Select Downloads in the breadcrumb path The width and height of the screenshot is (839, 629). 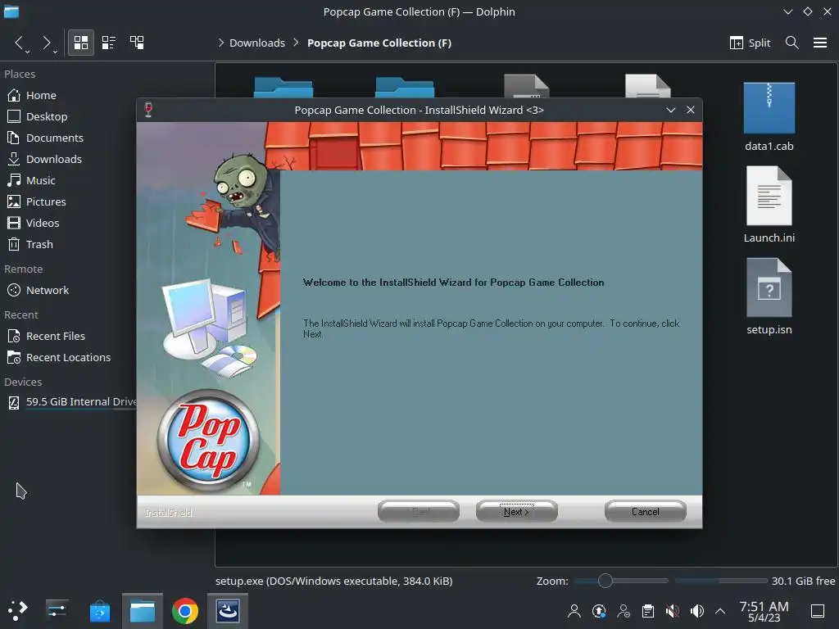coord(256,43)
